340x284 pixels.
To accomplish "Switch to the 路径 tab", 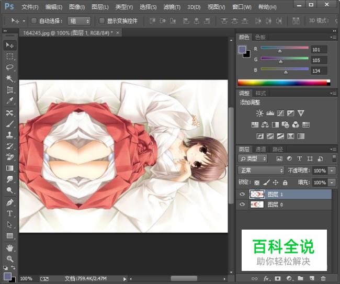I will click(278, 149).
